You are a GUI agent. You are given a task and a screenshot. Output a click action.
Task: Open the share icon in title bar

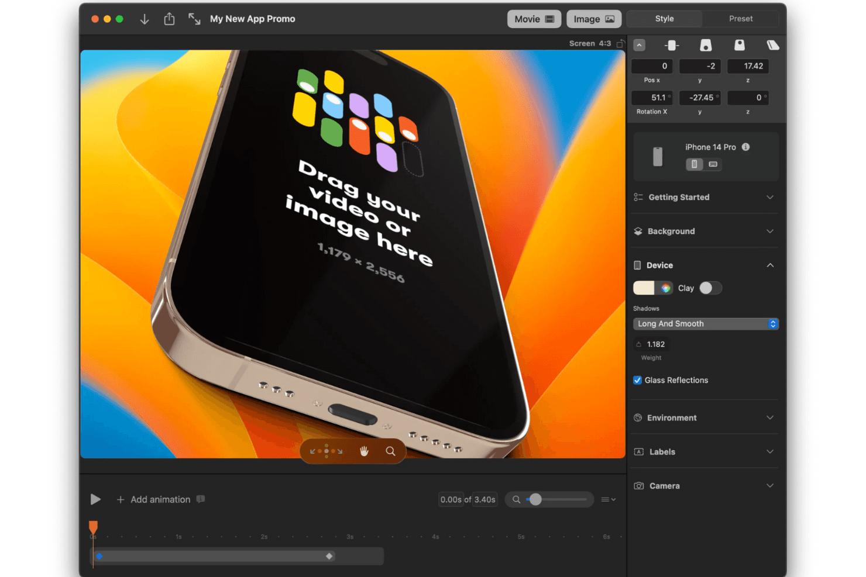click(169, 19)
